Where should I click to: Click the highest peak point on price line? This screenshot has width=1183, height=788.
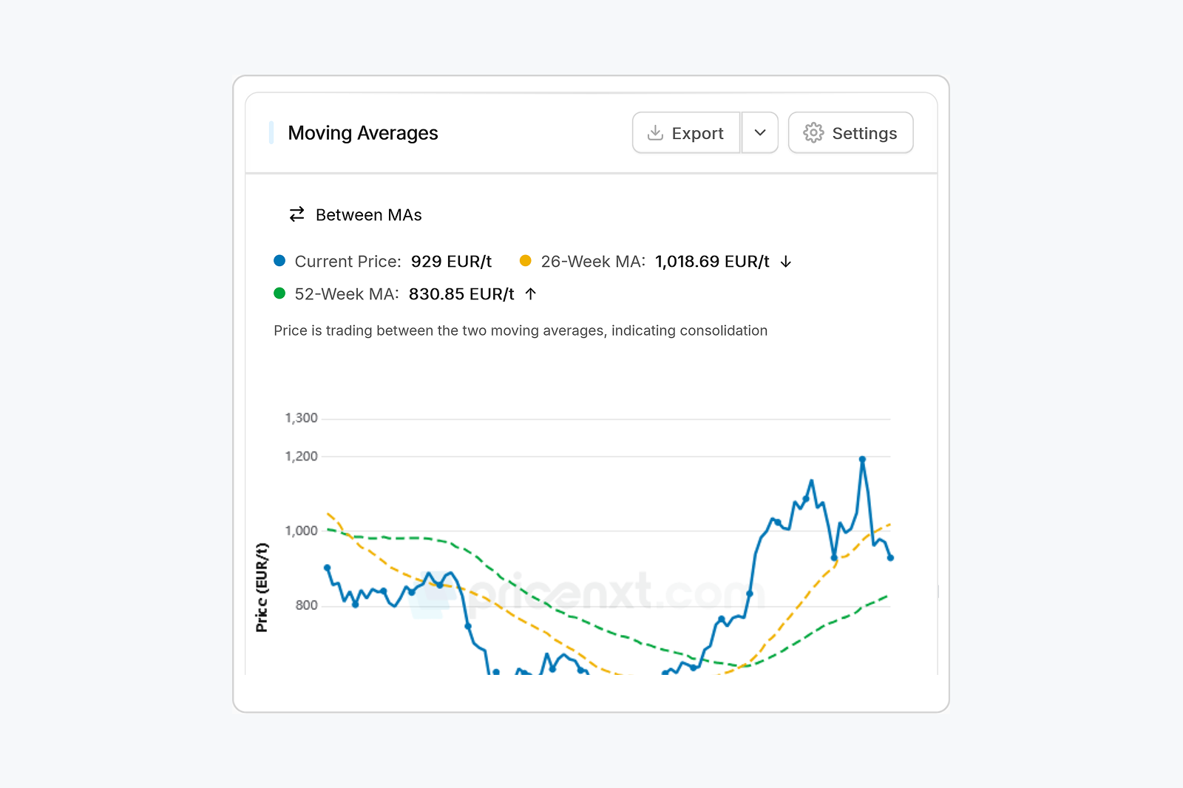pyautogui.click(x=862, y=459)
